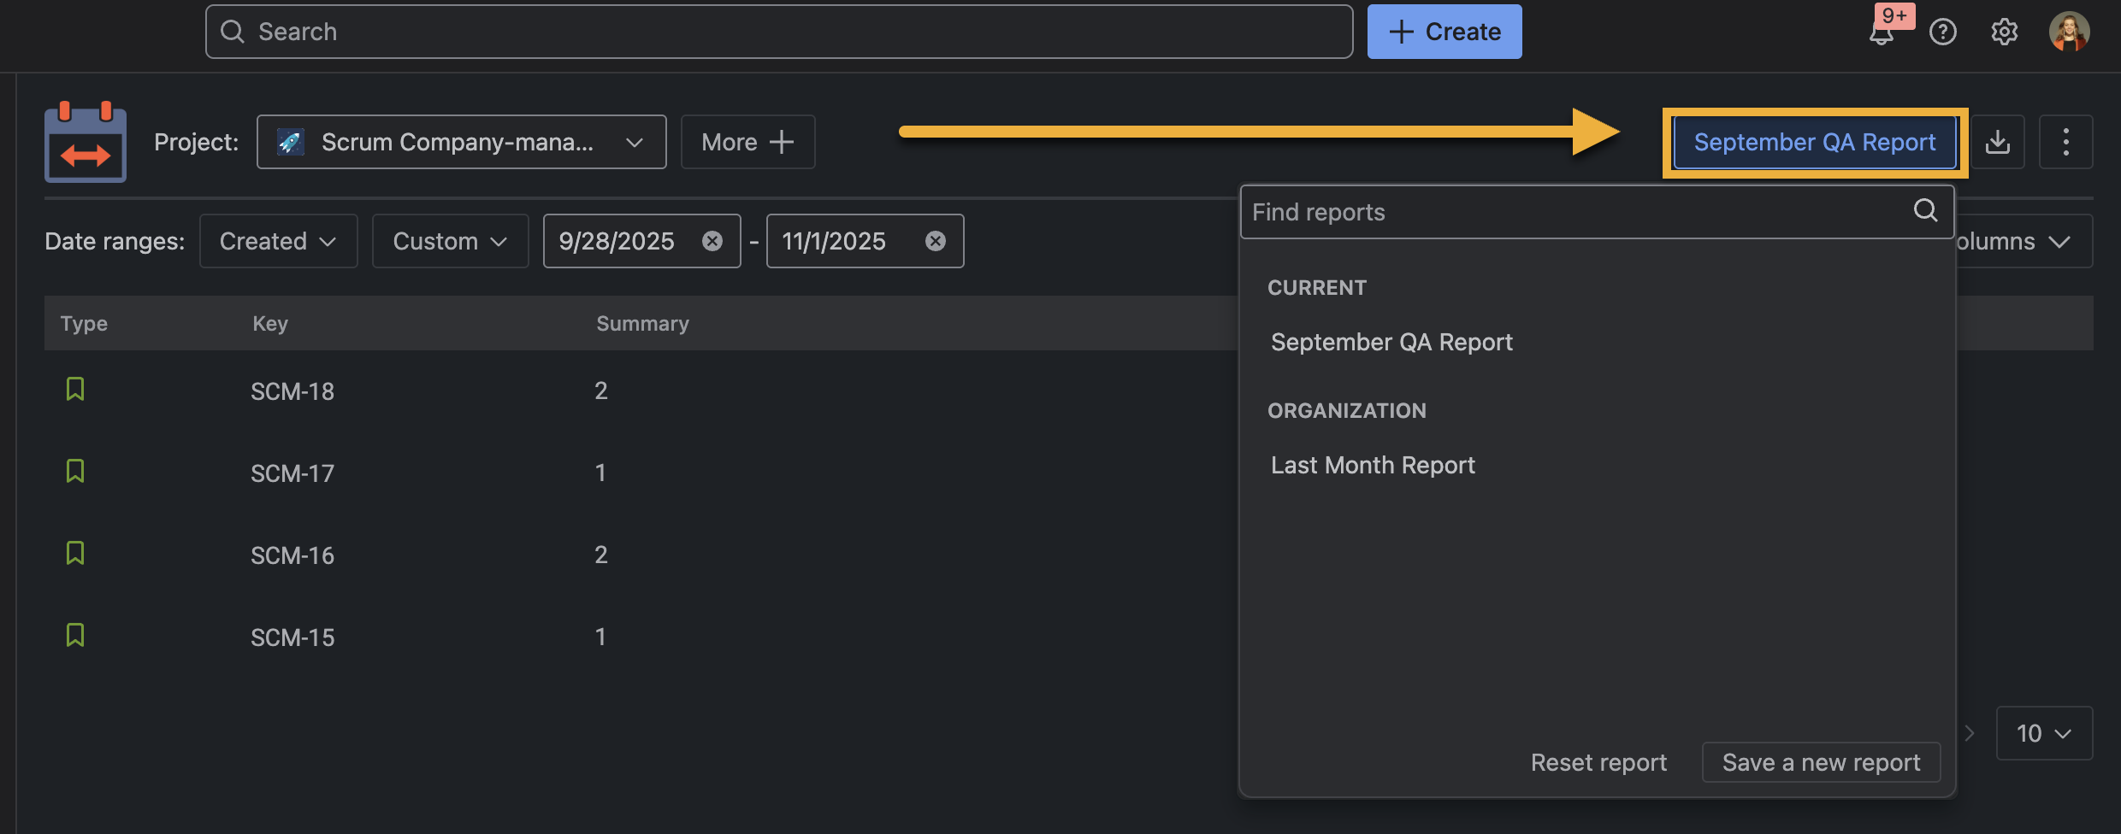Expand the Custom date range dropdown
This screenshot has height=834, width=2121.
click(x=450, y=242)
